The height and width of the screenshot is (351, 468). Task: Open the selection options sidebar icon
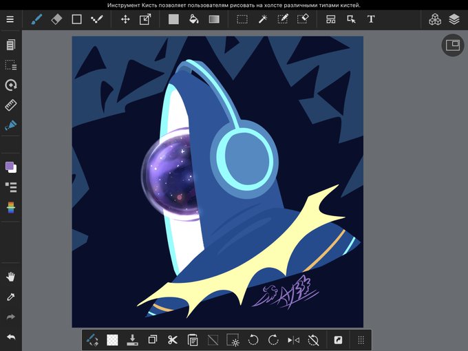click(x=11, y=65)
